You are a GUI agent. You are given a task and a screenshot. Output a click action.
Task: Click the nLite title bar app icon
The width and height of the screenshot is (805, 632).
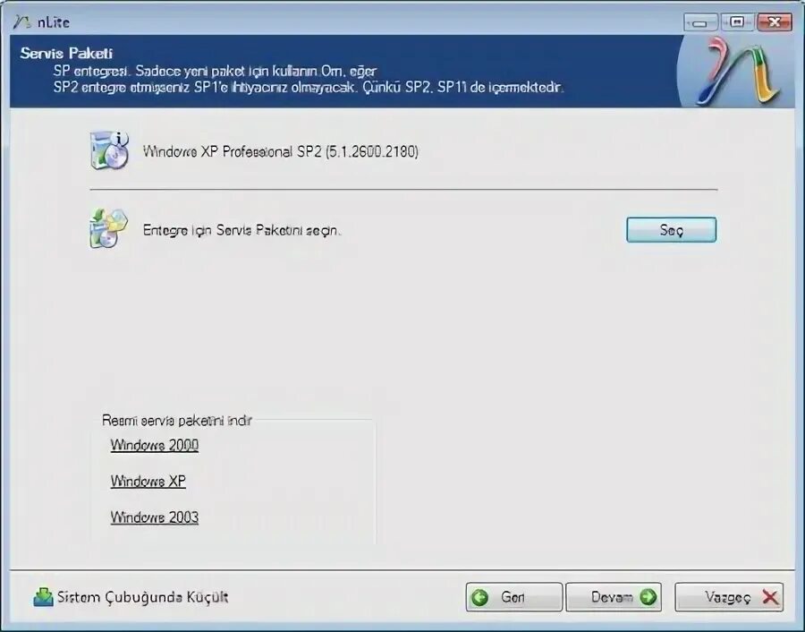(21, 22)
